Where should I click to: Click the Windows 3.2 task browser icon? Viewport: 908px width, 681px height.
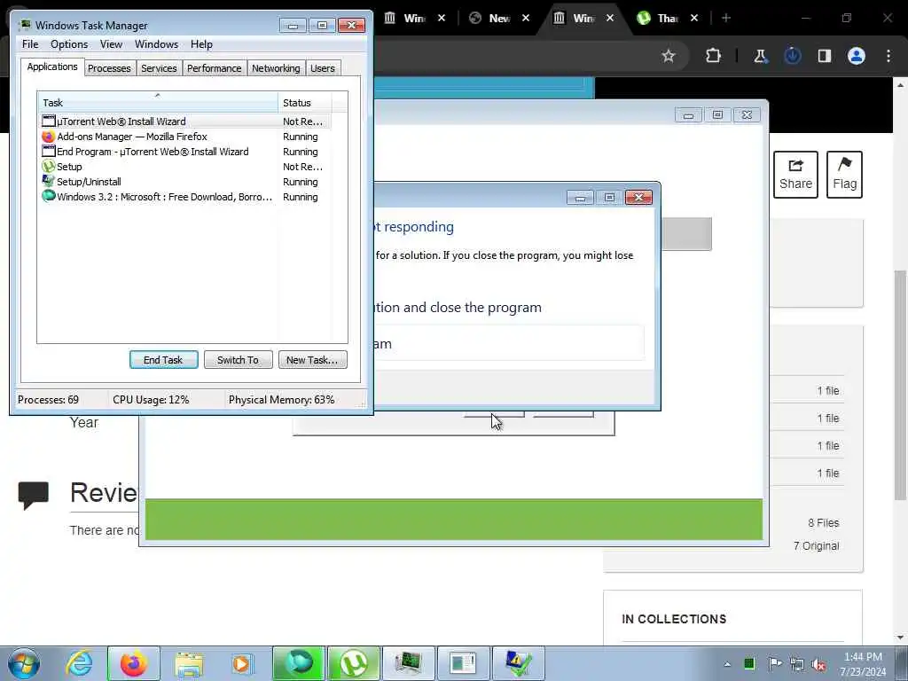[48, 196]
